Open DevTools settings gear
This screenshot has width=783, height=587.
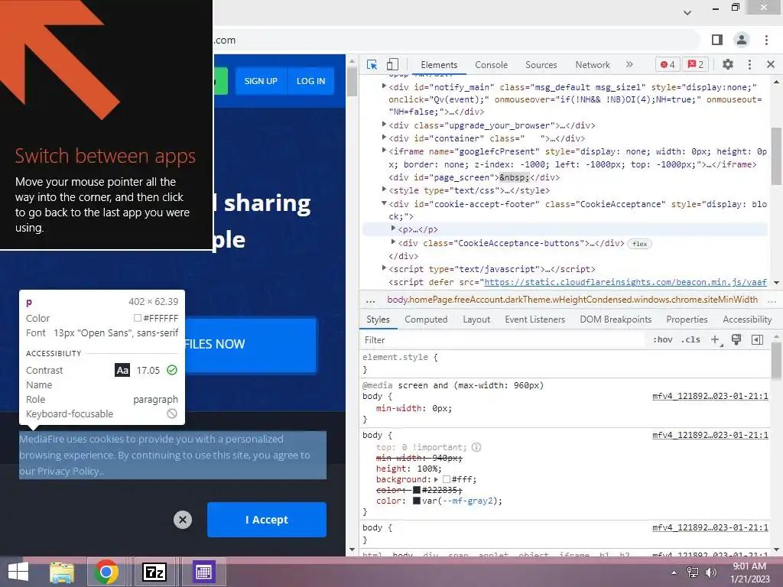tap(728, 64)
